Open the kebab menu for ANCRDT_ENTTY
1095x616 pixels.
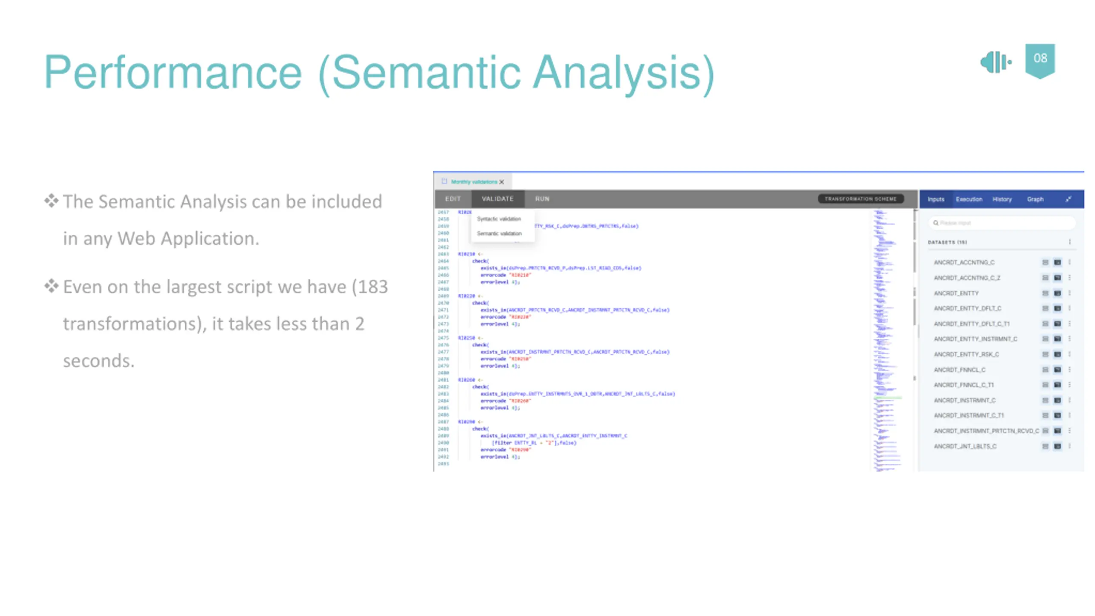[1069, 293]
